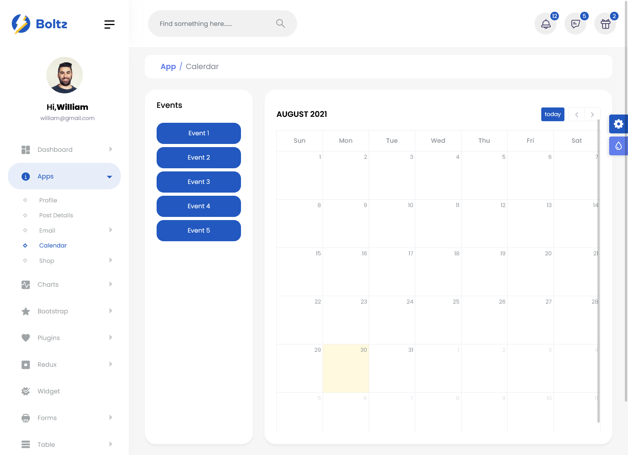
Task: Click the Event 1 button
Action: tap(199, 133)
